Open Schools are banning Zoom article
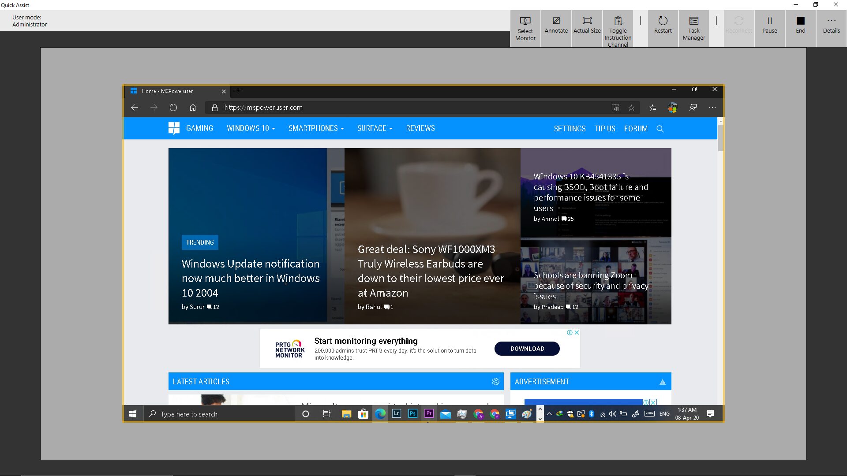Viewport: 847px width, 476px height. 591,286
